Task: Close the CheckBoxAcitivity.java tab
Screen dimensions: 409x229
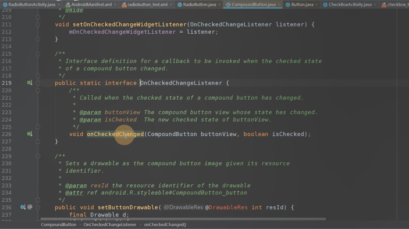Action: 375,5
